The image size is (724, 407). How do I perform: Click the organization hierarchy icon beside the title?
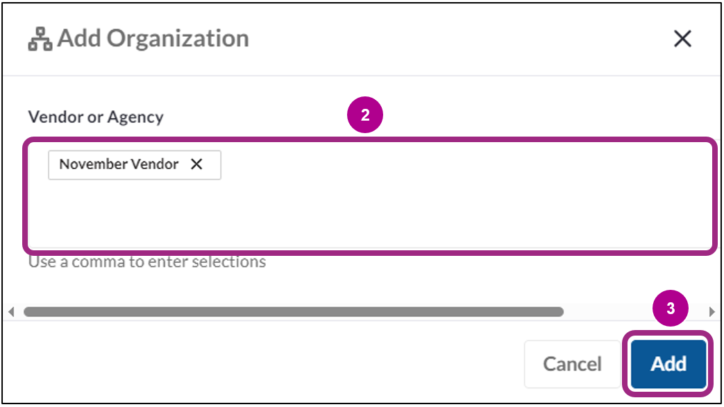pos(39,38)
